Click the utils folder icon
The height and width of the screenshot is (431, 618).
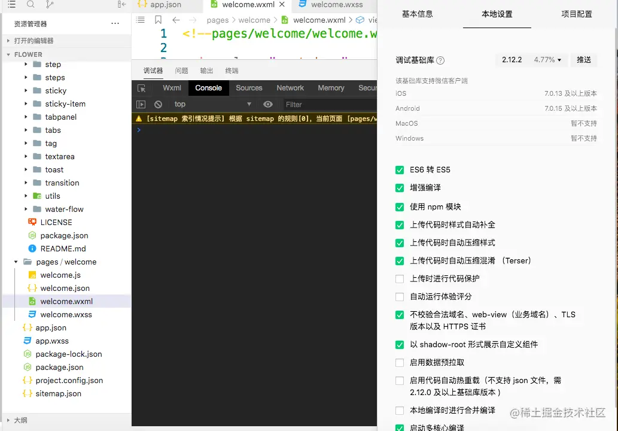coord(37,196)
